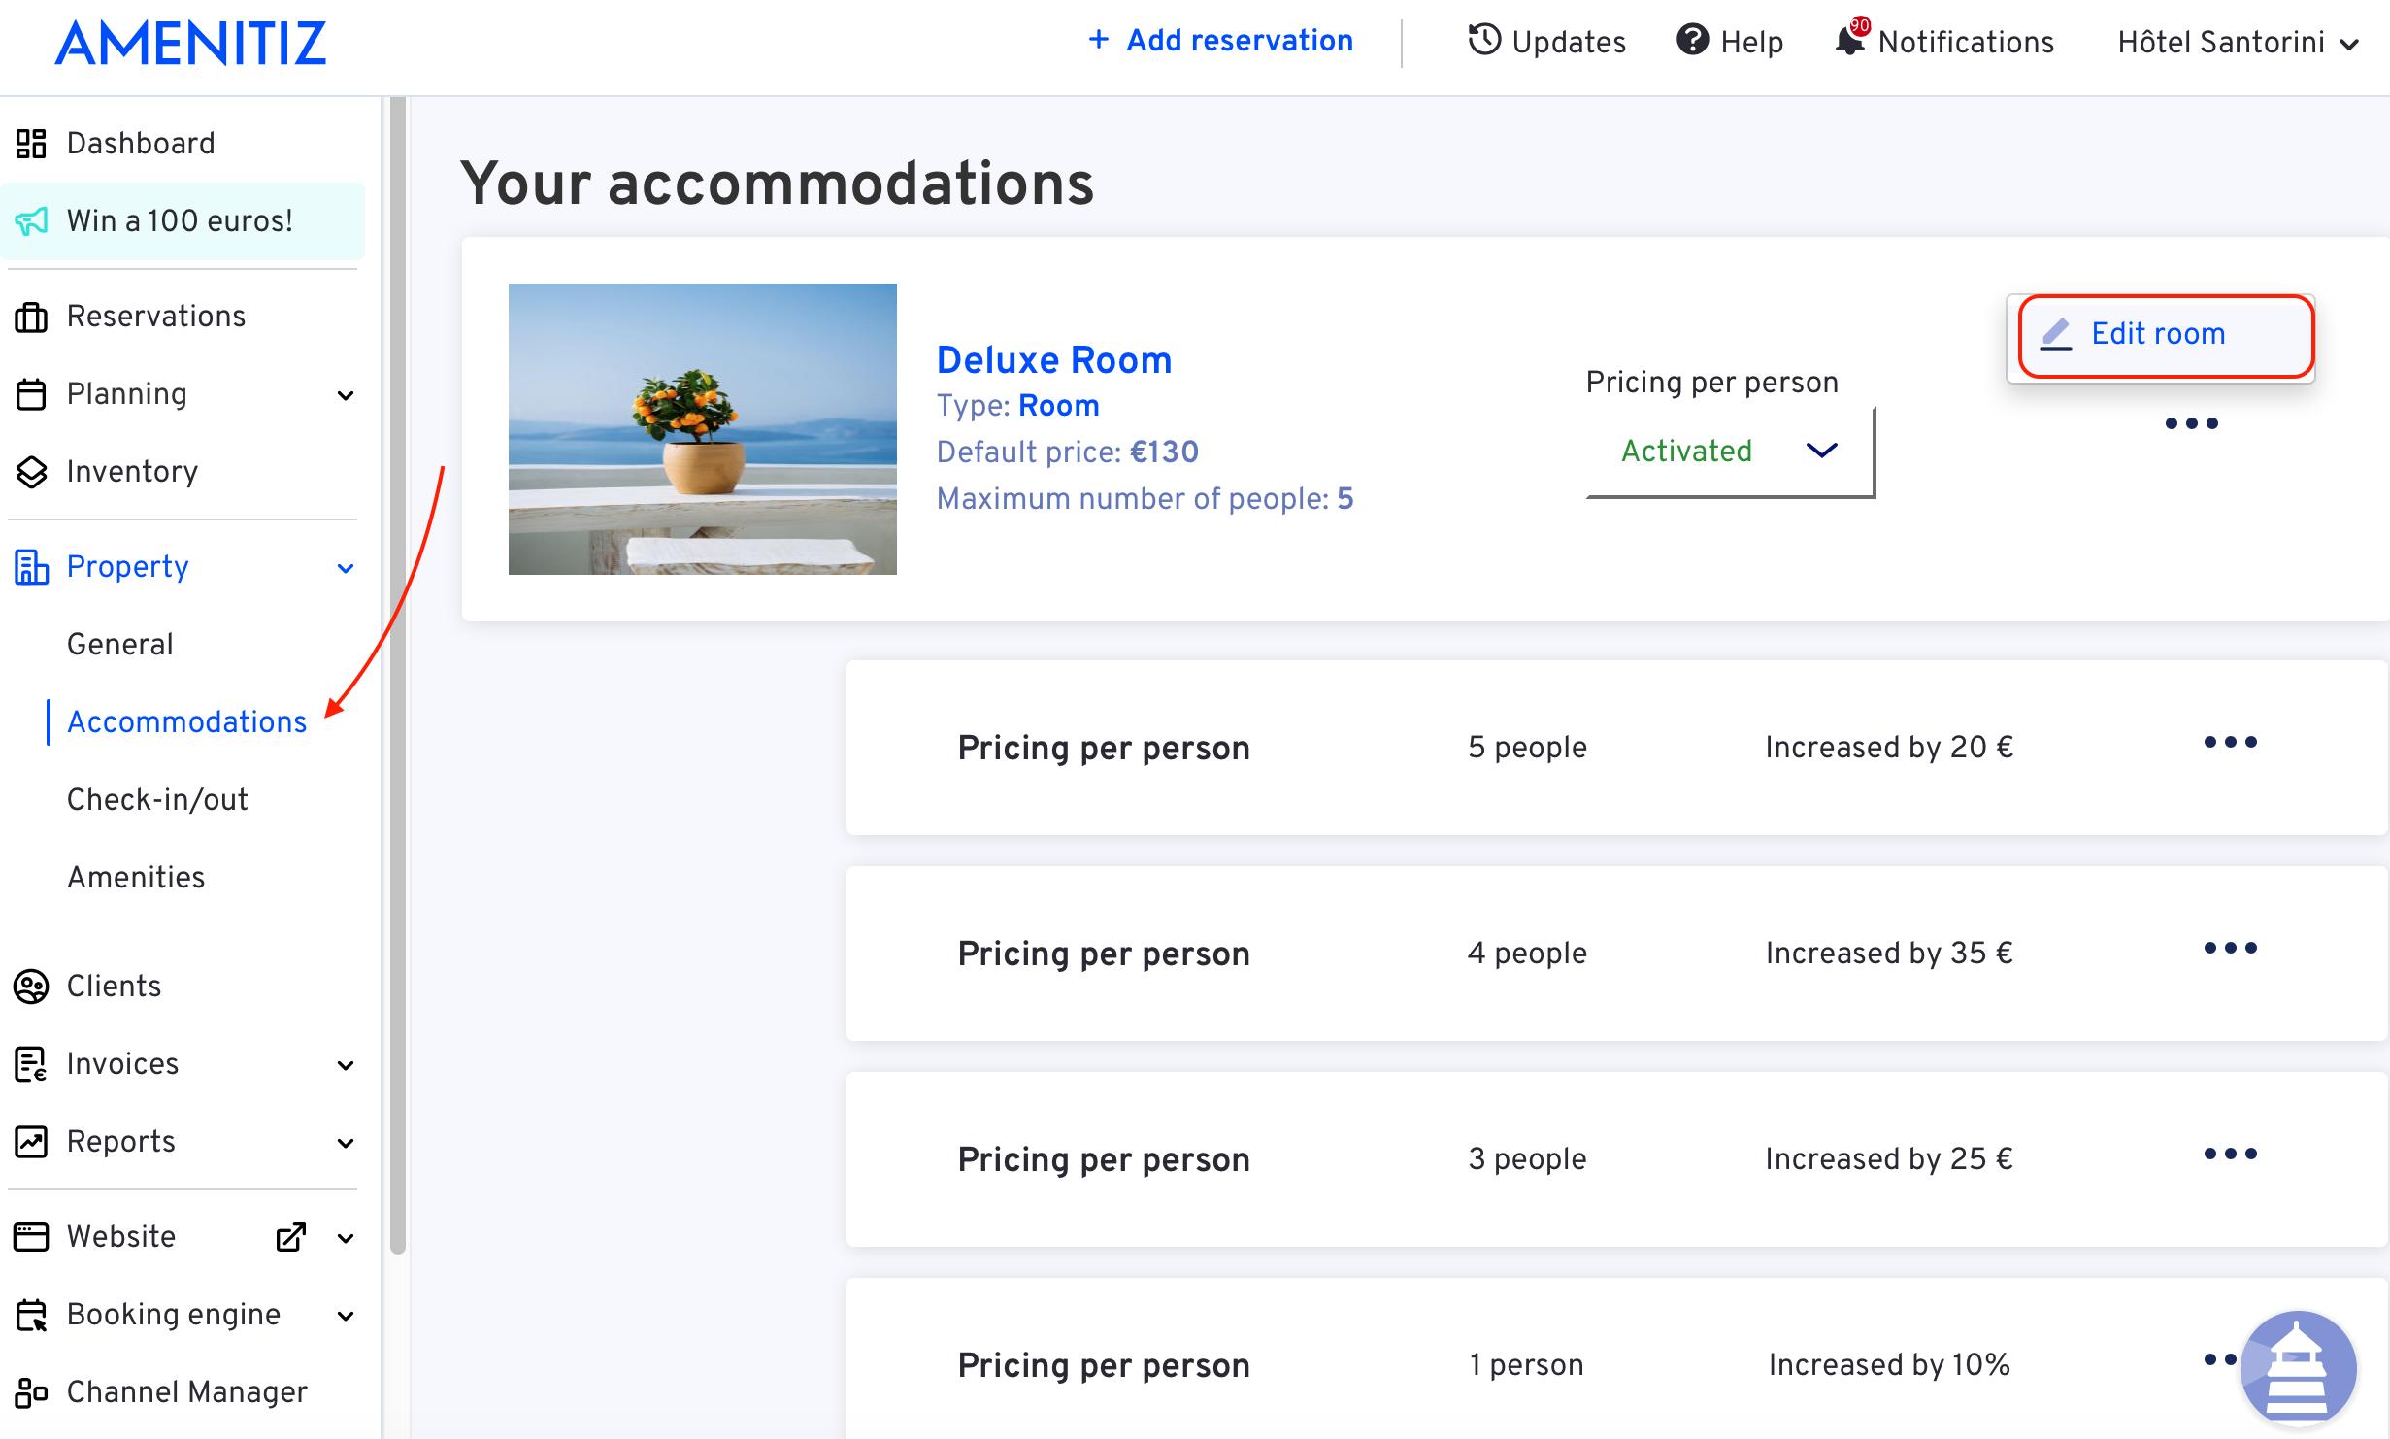Click Win a 100 euros! banner
The width and height of the screenshot is (2390, 1439).
tap(183, 221)
